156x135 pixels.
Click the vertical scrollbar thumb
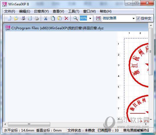pyautogui.click(x=151, y=52)
